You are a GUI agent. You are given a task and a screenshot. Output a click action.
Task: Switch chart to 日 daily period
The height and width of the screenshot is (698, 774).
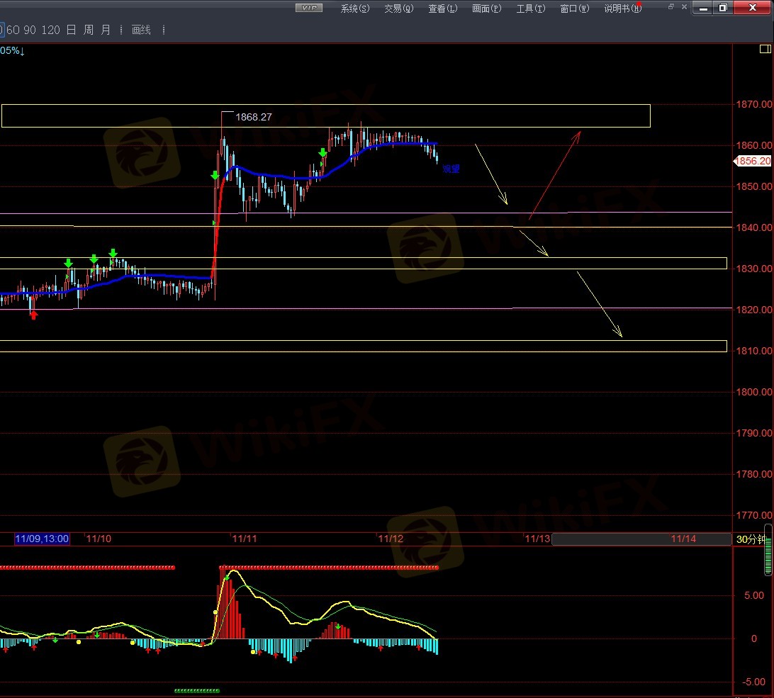coord(71,30)
